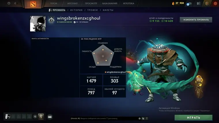This screenshot has height=123, width=219.
Task: Click the ИЗМЕНИТЬ ПРОФИЛЬ button
Action: tap(196, 20)
